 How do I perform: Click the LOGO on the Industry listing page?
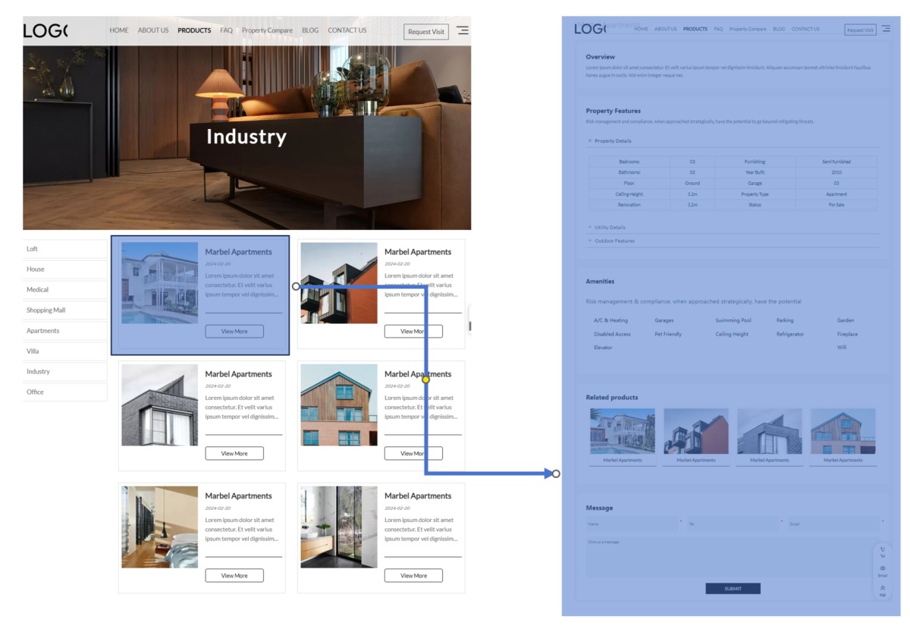(x=45, y=31)
